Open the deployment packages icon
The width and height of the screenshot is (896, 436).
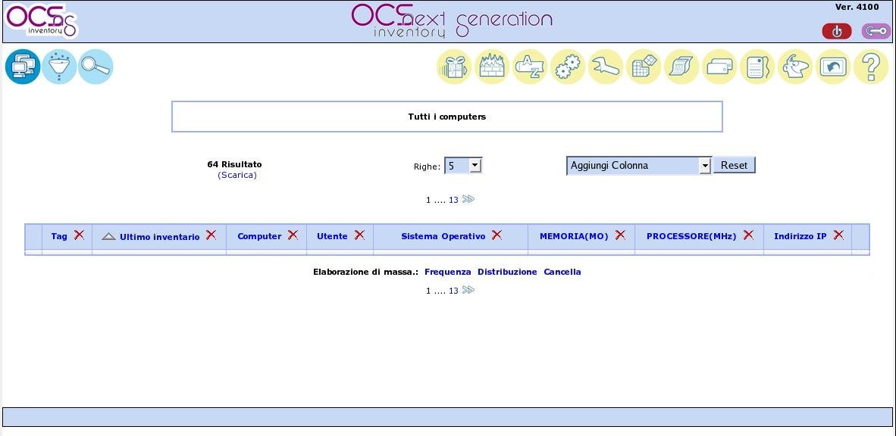pos(453,67)
